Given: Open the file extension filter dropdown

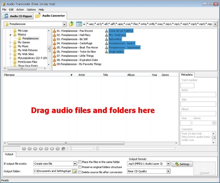Looking at the screenshot, I should pos(215,24).
